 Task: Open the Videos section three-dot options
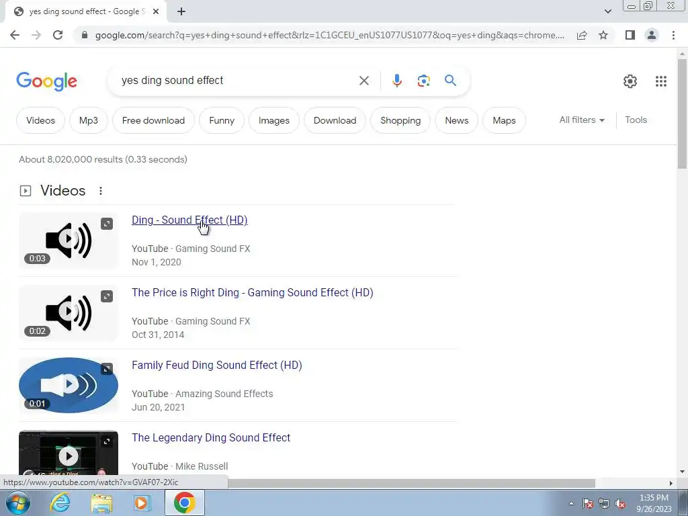pyautogui.click(x=101, y=191)
